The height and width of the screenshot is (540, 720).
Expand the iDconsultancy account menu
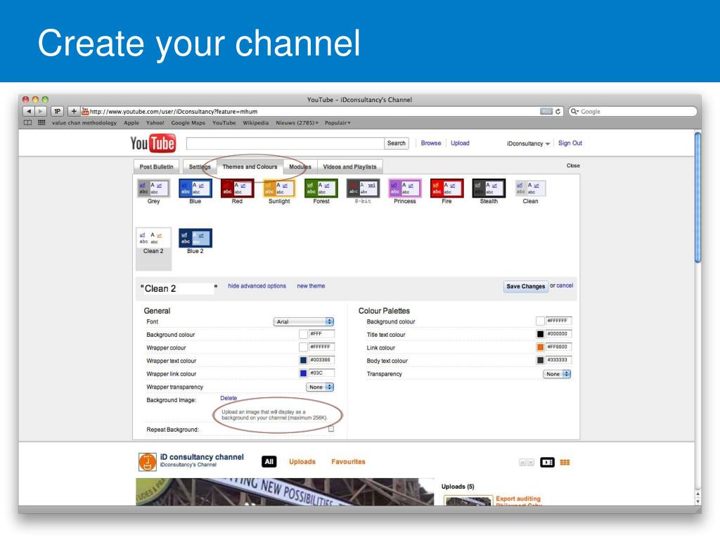[528, 143]
